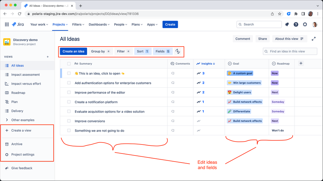
Task: Bookmark this page with the star icon
Action: click(x=280, y=14)
